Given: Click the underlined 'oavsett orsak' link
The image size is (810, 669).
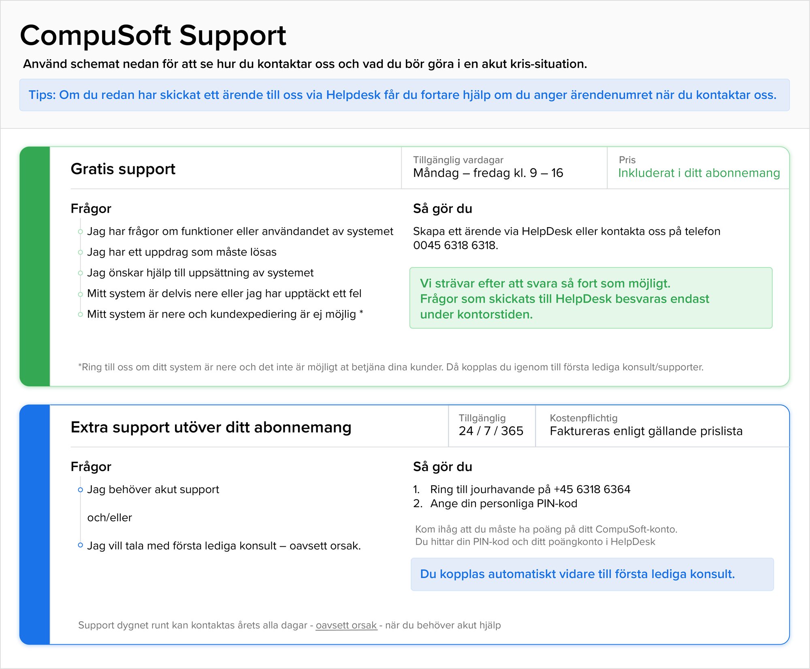Looking at the screenshot, I should coord(346,625).
